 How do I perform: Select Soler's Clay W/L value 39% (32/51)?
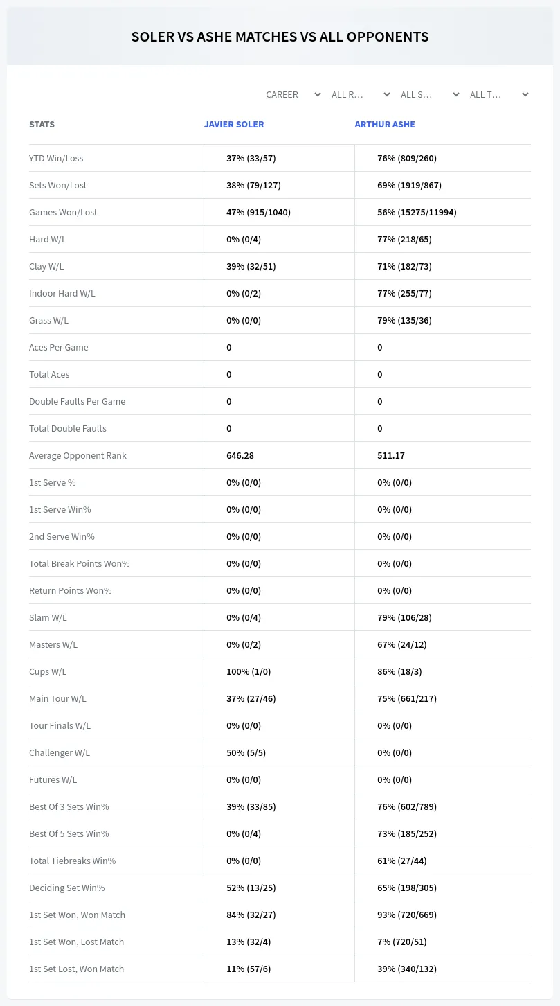pyautogui.click(x=251, y=266)
